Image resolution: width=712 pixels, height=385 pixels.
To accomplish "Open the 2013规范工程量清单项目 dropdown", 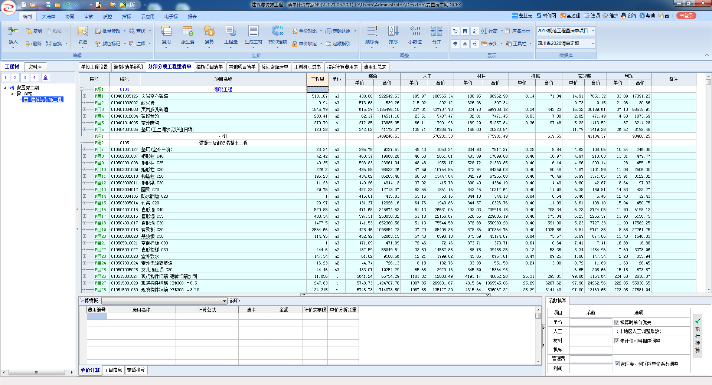I will tap(593, 31).
